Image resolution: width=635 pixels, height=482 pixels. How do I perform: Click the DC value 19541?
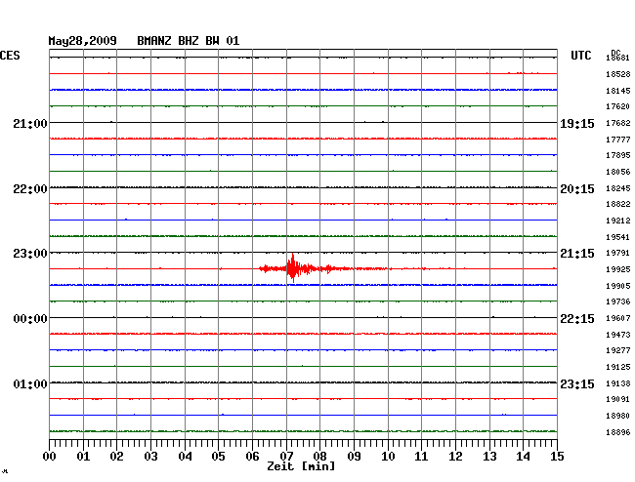point(618,237)
